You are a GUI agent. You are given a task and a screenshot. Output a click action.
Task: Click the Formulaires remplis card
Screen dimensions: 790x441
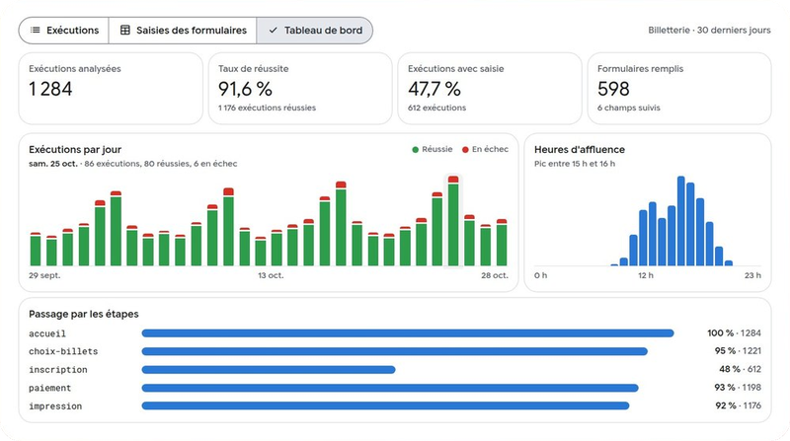pos(679,88)
